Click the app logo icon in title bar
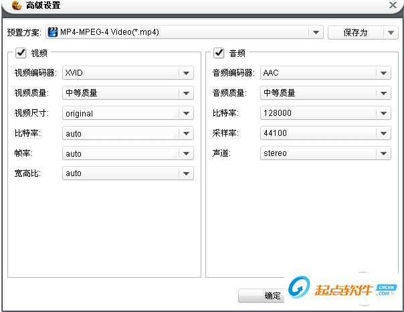The height and width of the screenshot is (312, 404). [17, 5]
